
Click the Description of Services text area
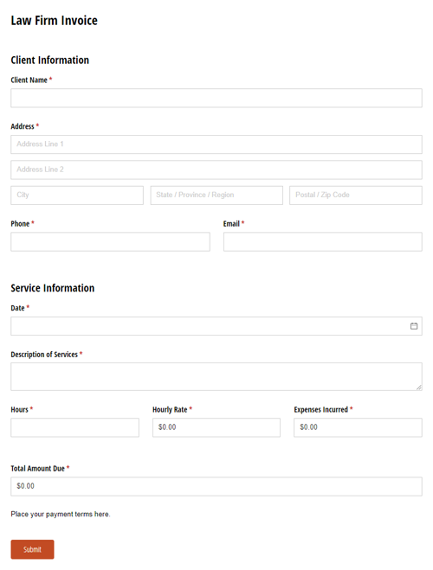(216, 376)
